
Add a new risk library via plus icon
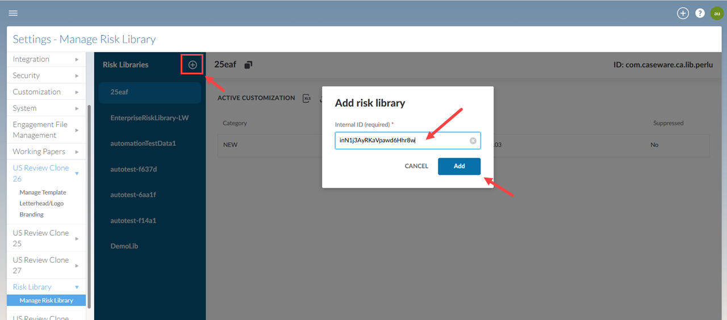point(193,65)
